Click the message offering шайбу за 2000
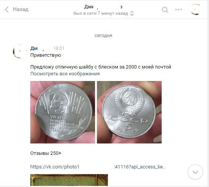This screenshot has width=209, height=187. pyautogui.click(x=101, y=67)
